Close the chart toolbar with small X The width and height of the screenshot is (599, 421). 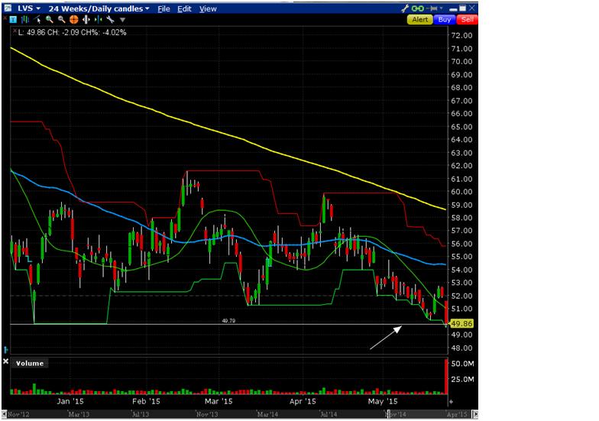point(5,19)
